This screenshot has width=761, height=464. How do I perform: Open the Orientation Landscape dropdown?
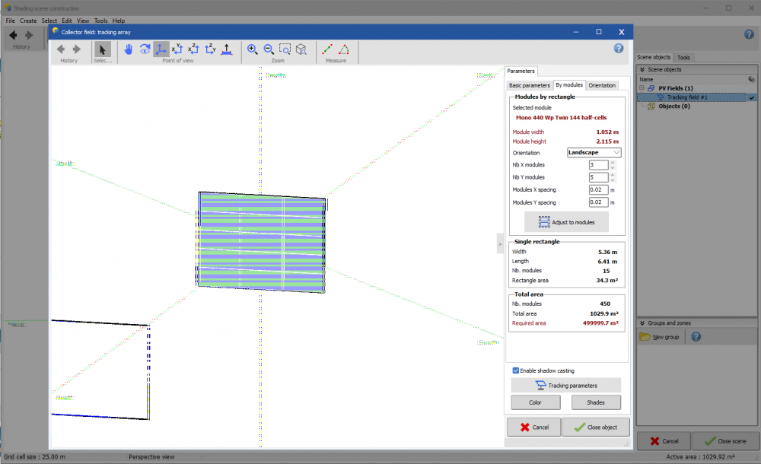point(594,152)
